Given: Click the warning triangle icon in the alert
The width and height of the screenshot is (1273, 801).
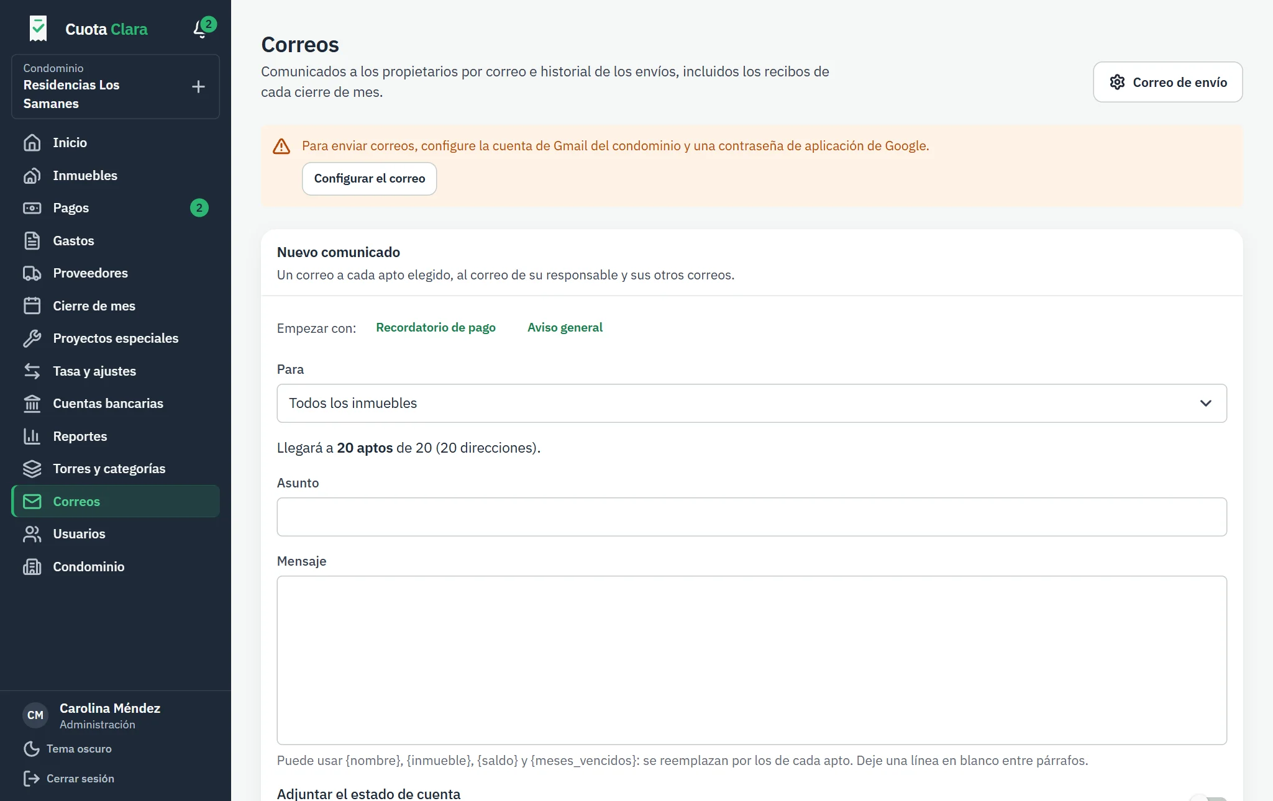Looking at the screenshot, I should point(281,147).
